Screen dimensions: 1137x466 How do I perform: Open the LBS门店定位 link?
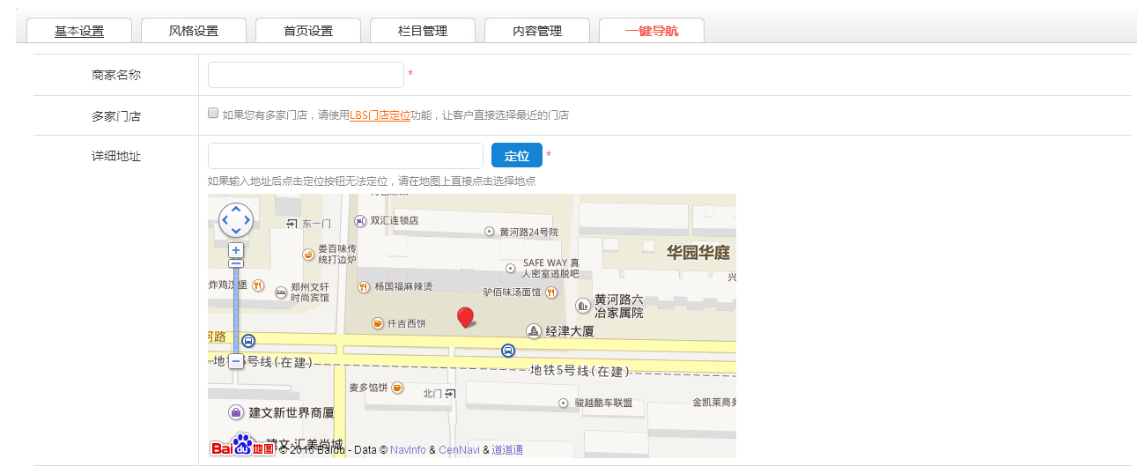pyautogui.click(x=380, y=115)
